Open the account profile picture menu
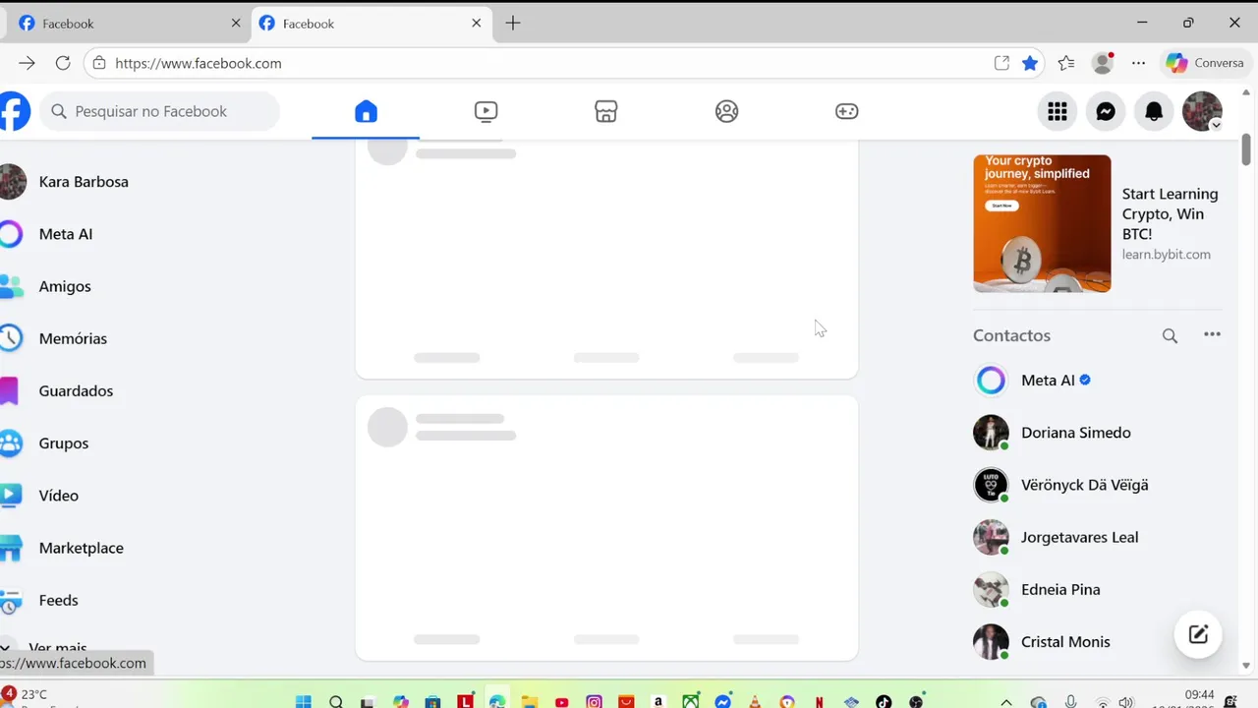The height and width of the screenshot is (708, 1258). click(1202, 111)
